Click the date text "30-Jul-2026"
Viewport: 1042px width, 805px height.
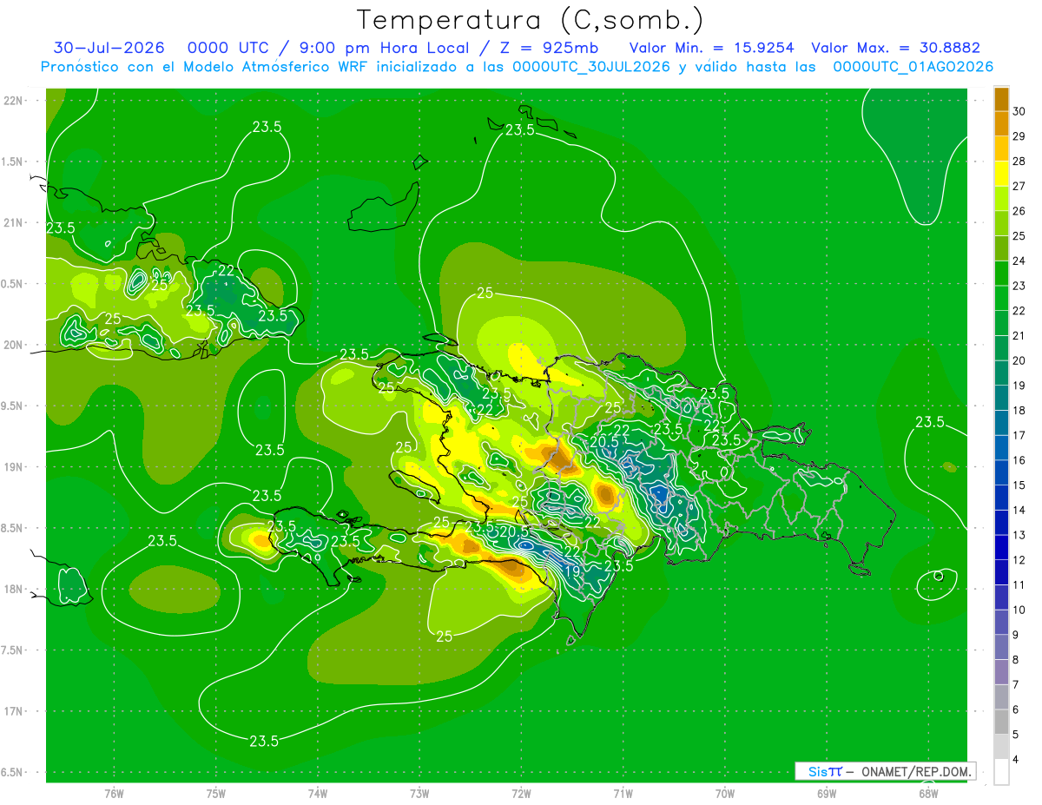pyautogui.click(x=109, y=48)
